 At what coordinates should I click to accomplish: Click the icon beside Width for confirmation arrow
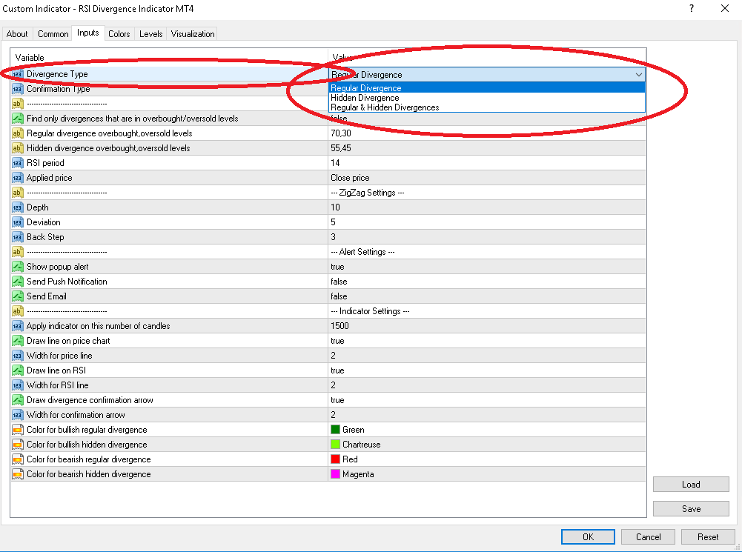pyautogui.click(x=18, y=415)
